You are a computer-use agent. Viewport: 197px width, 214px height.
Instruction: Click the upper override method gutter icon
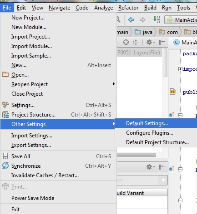tap(172, 115)
